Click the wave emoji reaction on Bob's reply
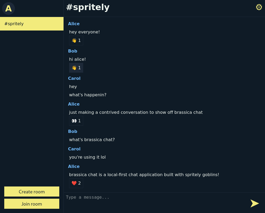This screenshot has width=265, height=213. (76, 68)
